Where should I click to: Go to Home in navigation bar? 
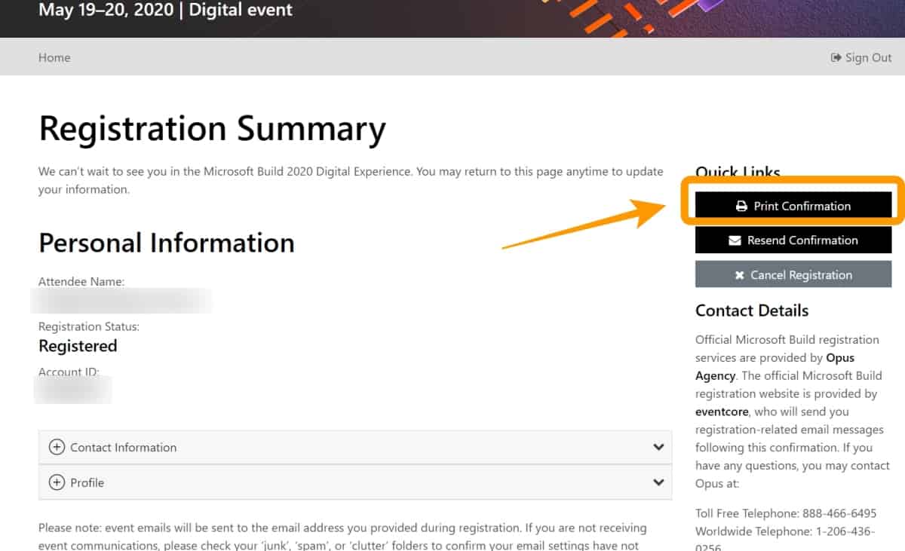(54, 57)
